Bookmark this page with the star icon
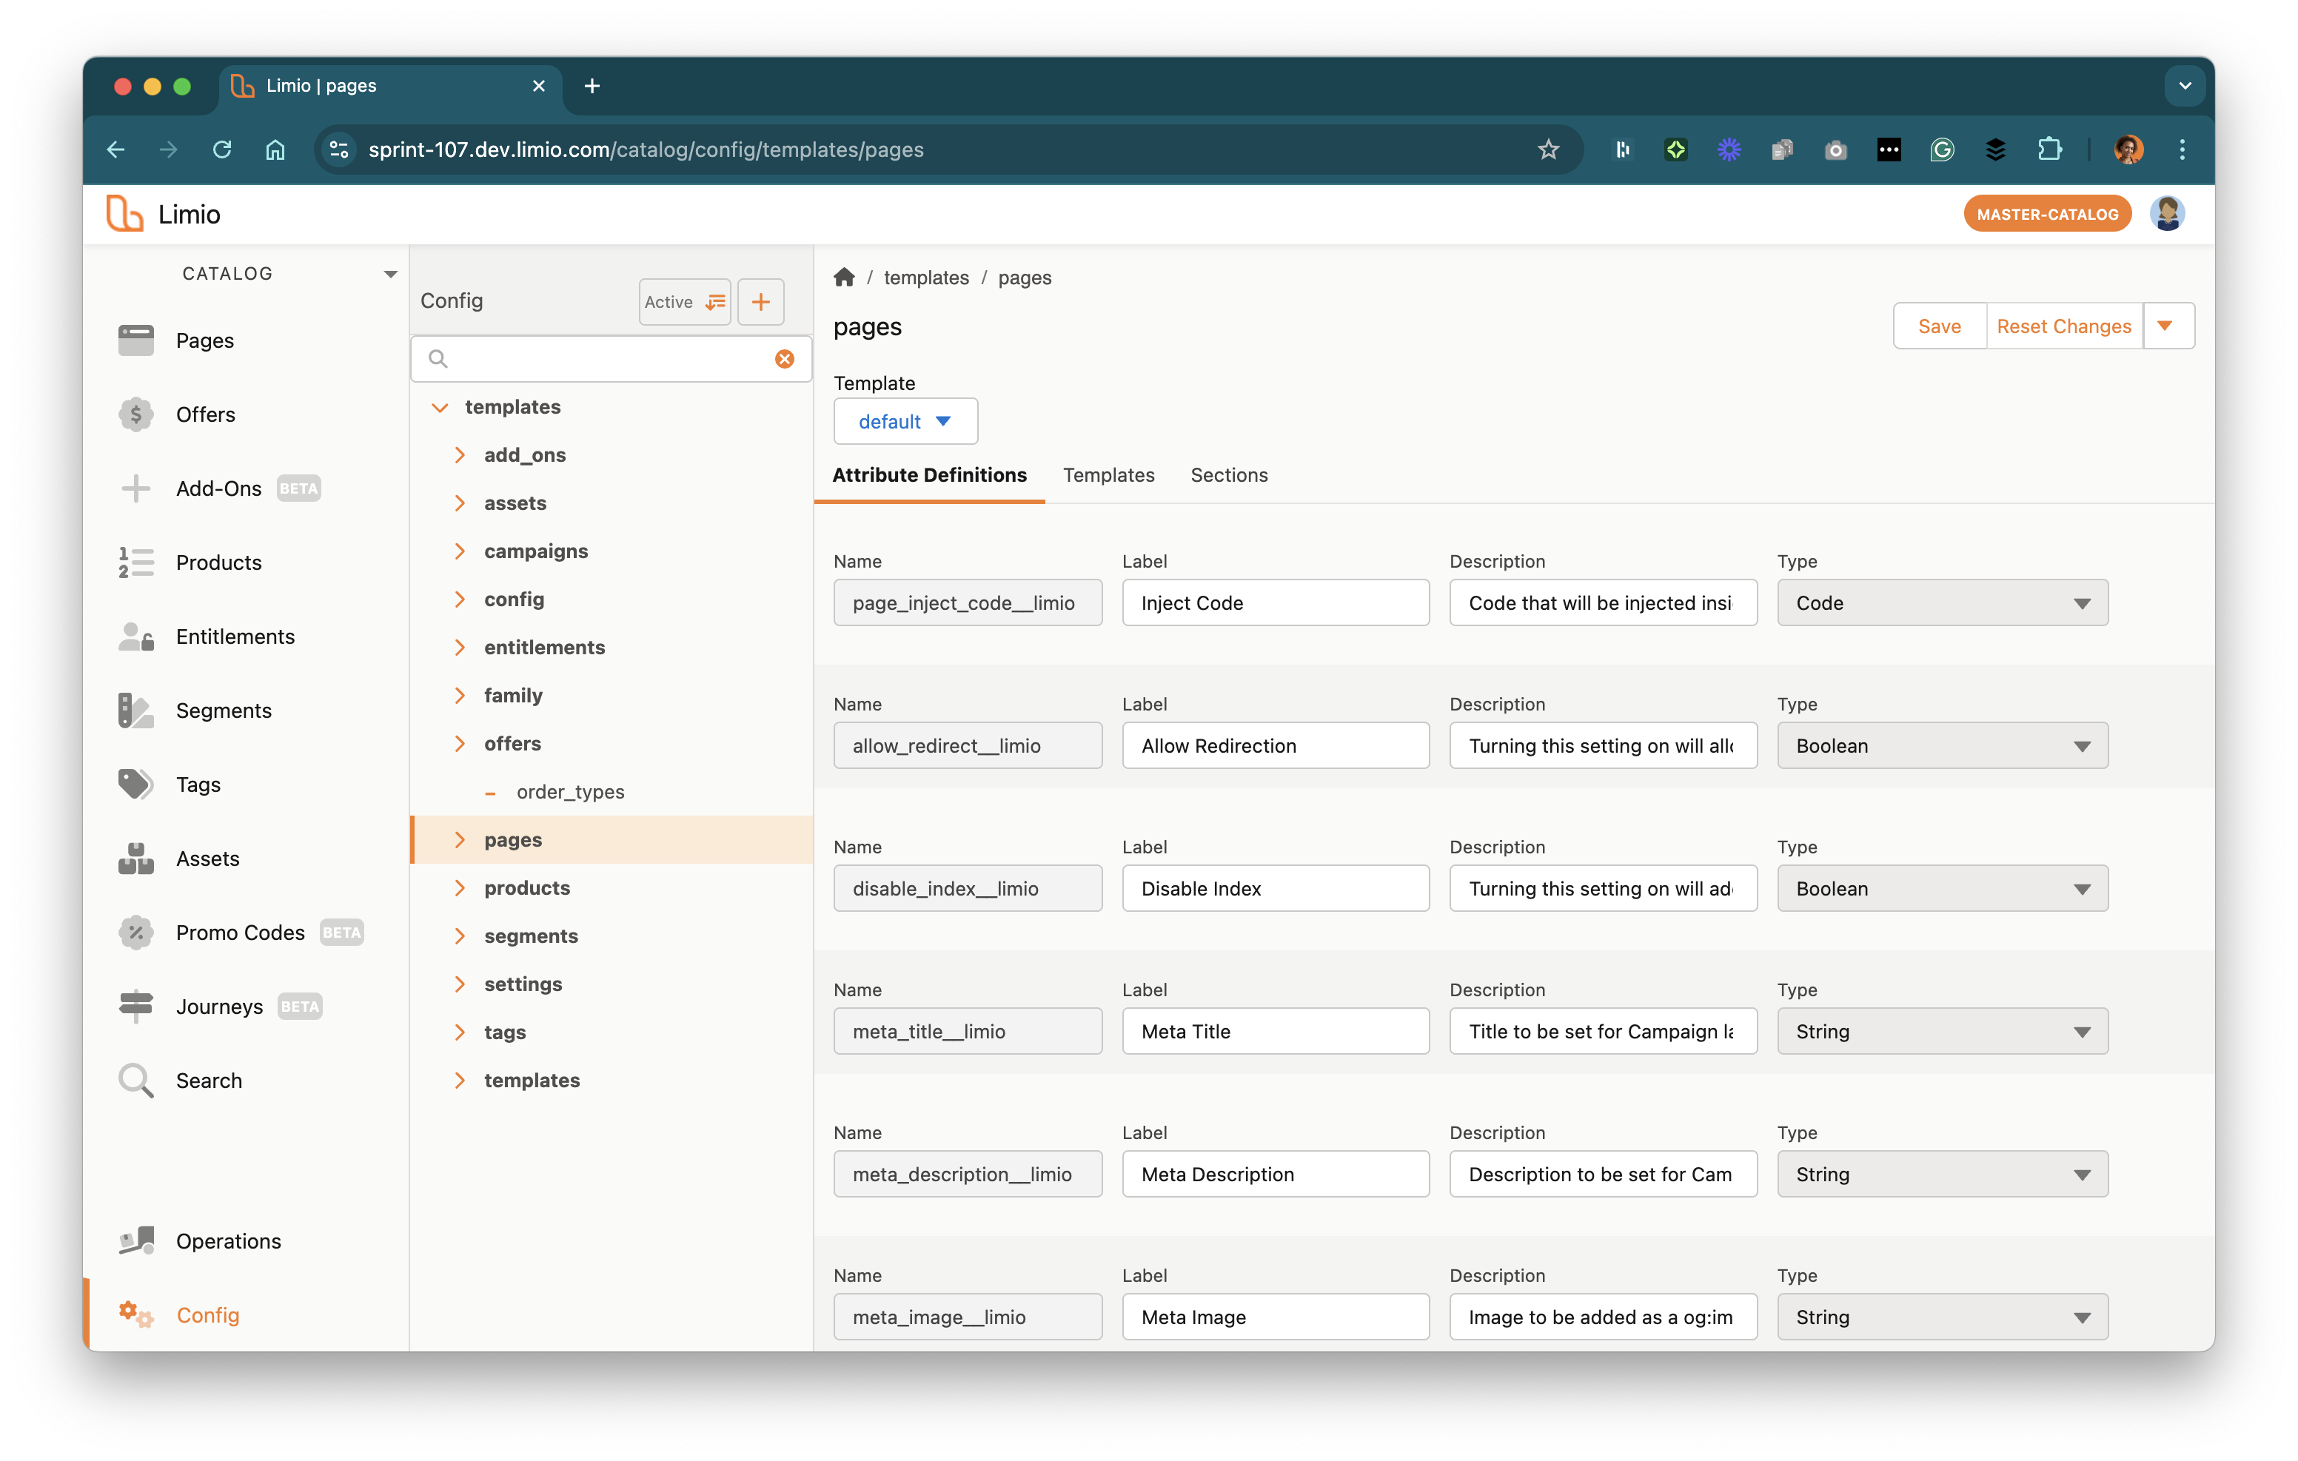2298x1461 pixels. 1548,150
